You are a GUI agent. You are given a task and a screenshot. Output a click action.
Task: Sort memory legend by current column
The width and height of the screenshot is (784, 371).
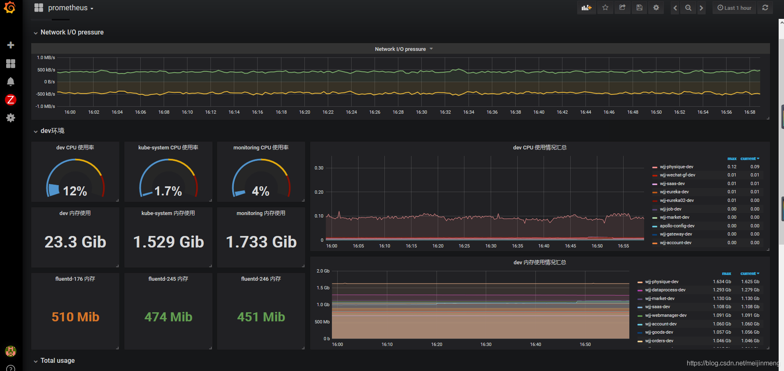[x=750, y=273]
